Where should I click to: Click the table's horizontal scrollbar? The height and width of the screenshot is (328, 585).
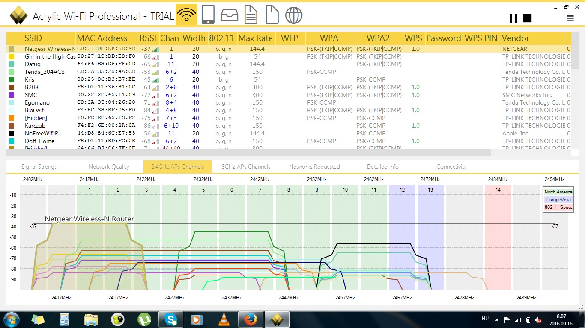tap(248, 152)
